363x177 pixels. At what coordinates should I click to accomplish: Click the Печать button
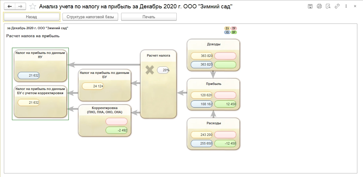coord(149,17)
